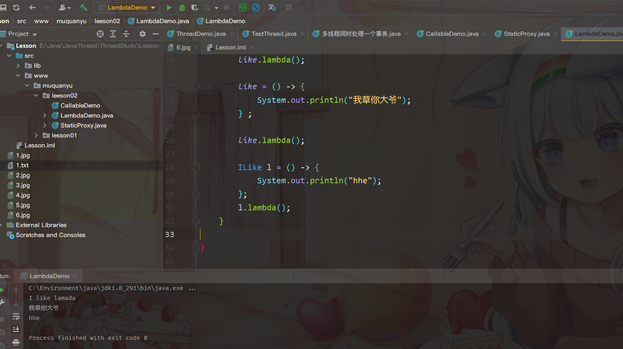
Task: Expand the LambdaDemo.java tree node
Action: 45,116
